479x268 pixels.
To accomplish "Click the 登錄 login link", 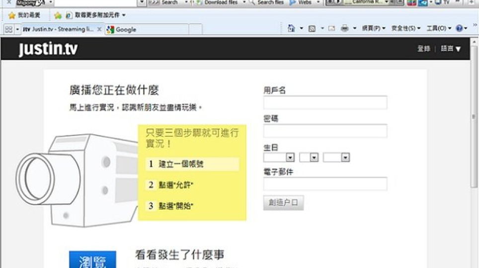I will [x=424, y=49].
